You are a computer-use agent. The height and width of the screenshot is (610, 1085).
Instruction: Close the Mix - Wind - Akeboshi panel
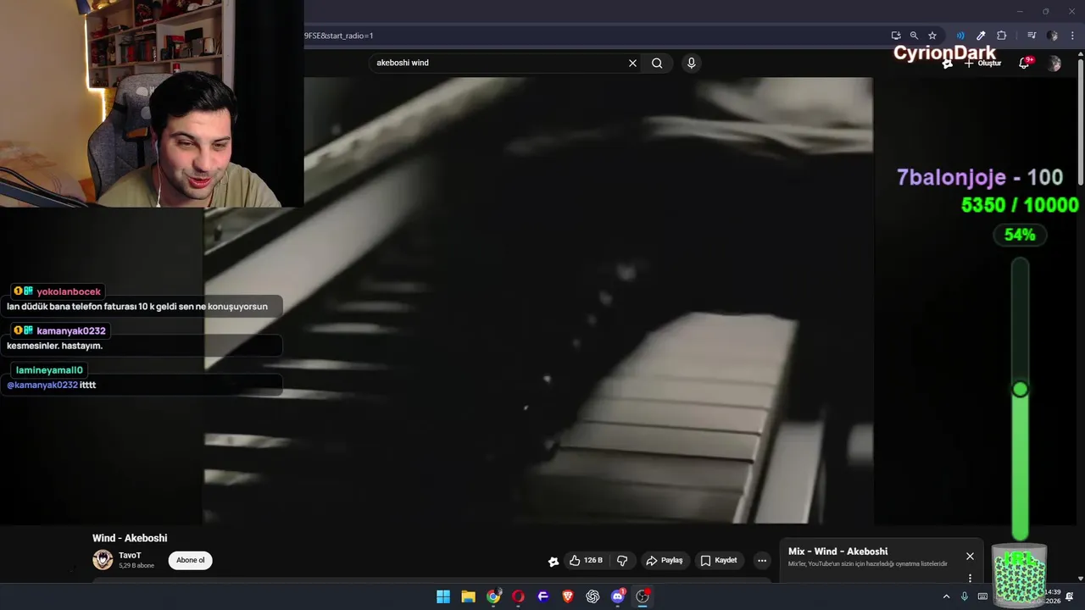(970, 557)
